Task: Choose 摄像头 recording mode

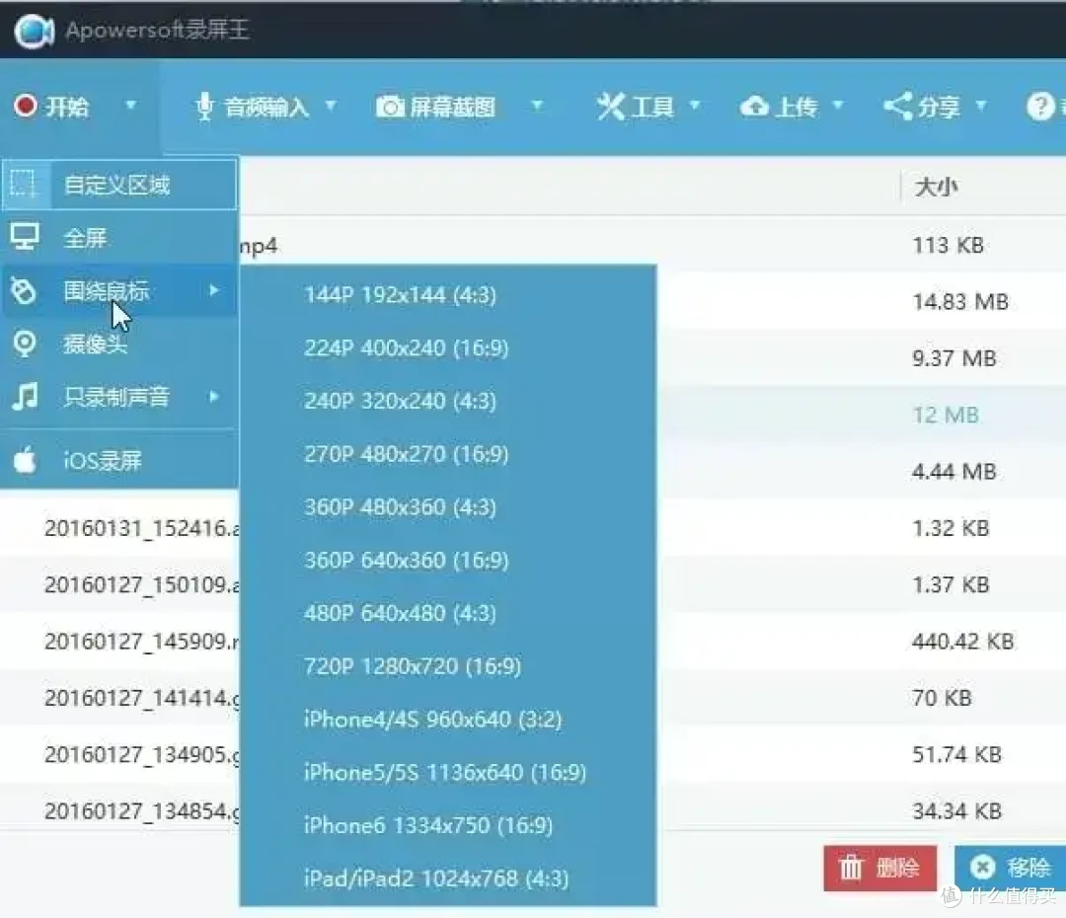Action: [119, 344]
